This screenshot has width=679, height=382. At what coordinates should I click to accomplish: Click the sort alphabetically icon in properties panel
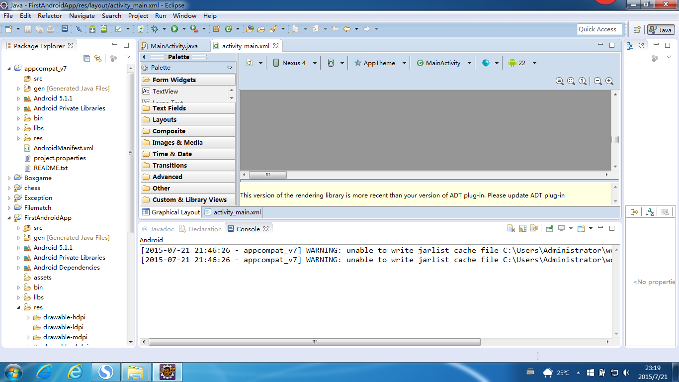click(650, 212)
